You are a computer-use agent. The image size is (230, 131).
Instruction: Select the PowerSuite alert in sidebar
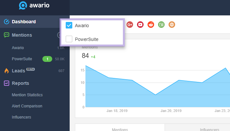click(22, 59)
